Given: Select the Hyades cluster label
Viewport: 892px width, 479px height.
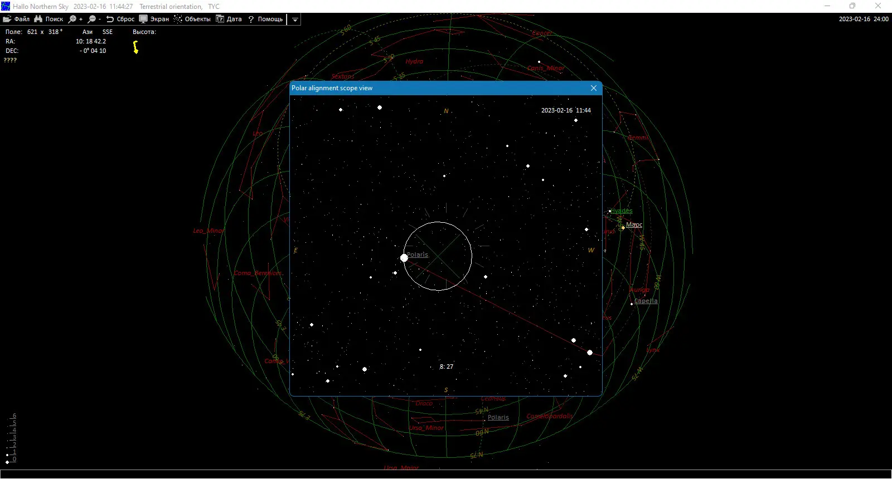Looking at the screenshot, I should pyautogui.click(x=622, y=211).
